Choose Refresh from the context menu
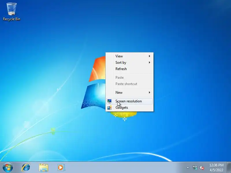231x173 pixels. coord(129,69)
